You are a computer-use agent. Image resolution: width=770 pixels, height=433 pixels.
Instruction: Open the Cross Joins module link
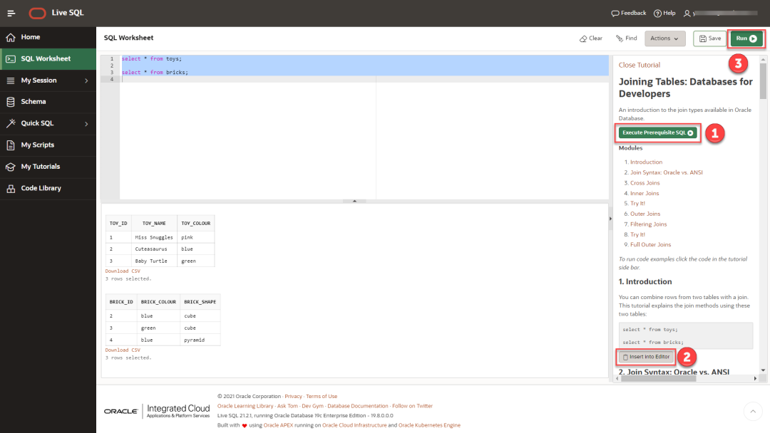click(x=645, y=183)
